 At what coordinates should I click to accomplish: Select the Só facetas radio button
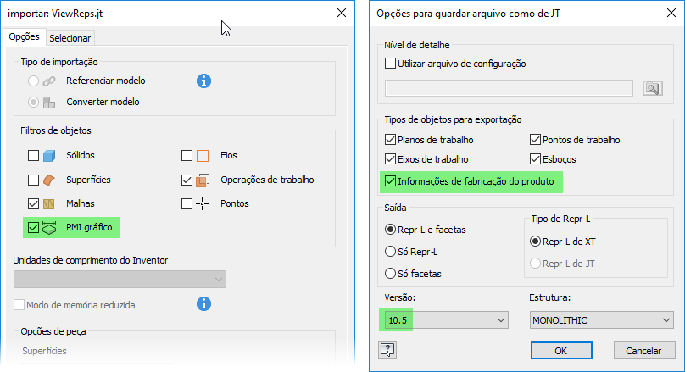[x=391, y=274]
